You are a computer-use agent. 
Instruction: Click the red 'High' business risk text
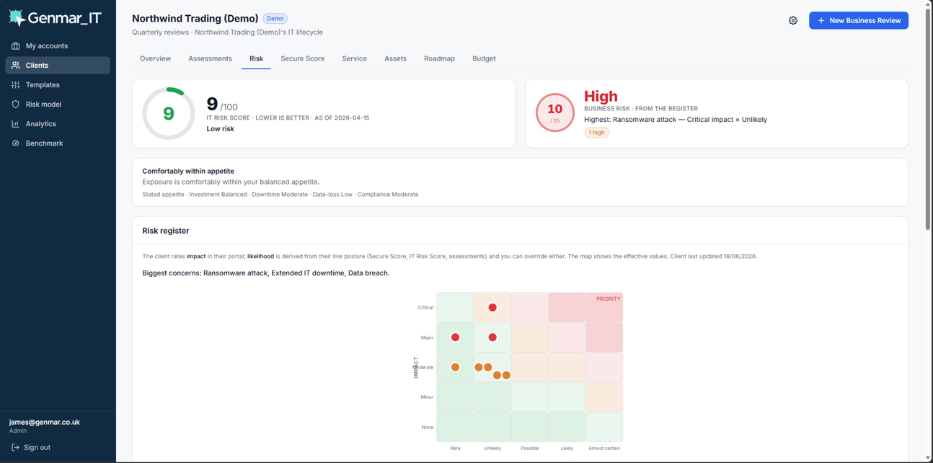[601, 96]
